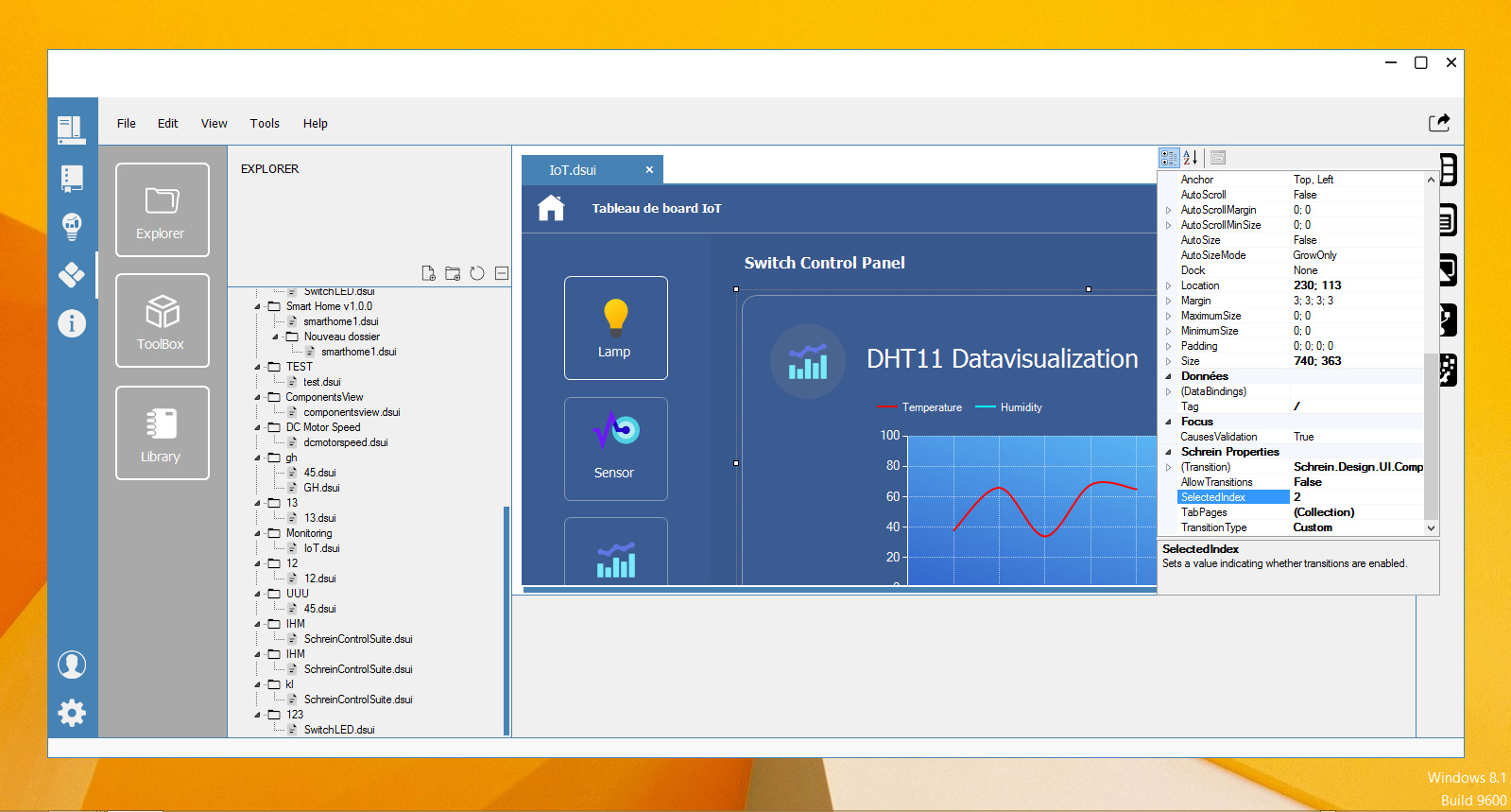Screen dimensions: 1511x812
Task: Collapse the Données category
Action: click(1169, 376)
